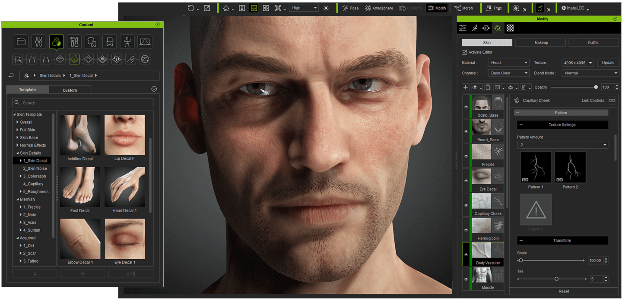Select the Skin palette editor tab
622x302 pixels.
(x=498, y=28)
